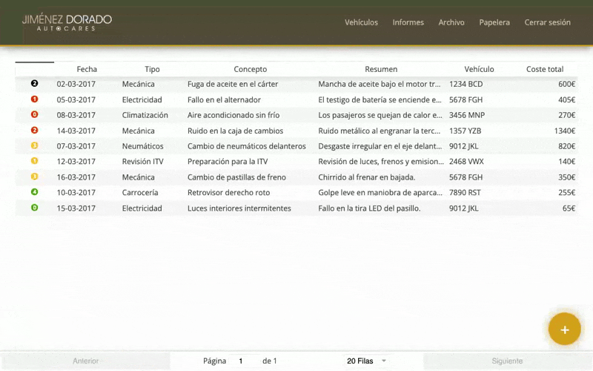Screen dimensions: 593x371
Task: Click the yellow badge on the Revisión ITV row
Action: (34, 161)
